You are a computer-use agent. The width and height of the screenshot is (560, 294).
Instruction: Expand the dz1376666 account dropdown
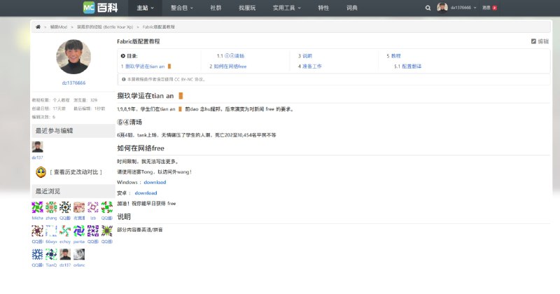463,8
